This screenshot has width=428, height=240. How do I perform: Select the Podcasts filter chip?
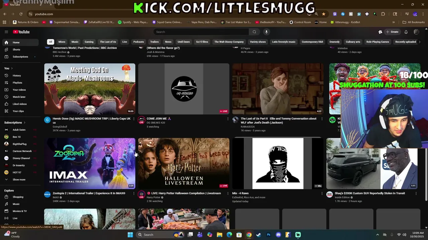point(138,42)
